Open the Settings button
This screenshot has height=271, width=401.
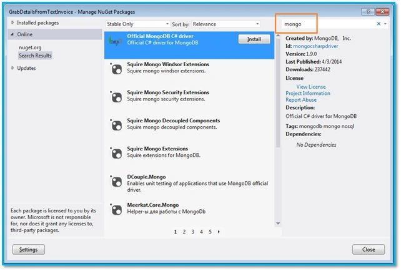click(x=28, y=250)
